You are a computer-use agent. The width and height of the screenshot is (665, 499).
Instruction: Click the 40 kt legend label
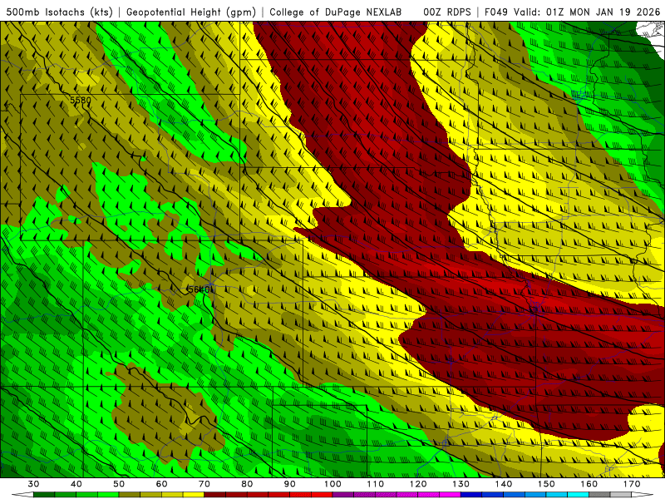click(x=76, y=484)
